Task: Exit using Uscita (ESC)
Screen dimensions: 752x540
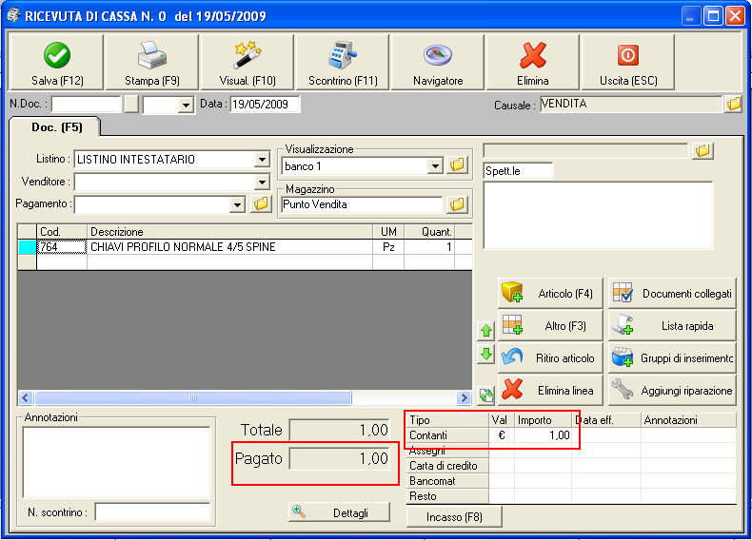Action: coord(628,63)
